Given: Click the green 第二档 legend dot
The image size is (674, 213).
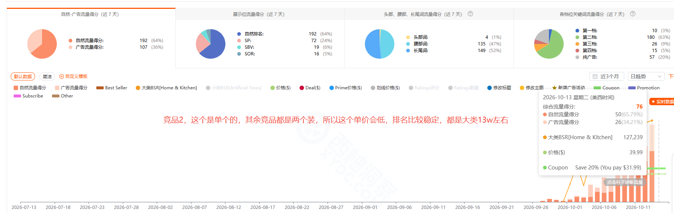Looking at the screenshot, I should point(577,37).
